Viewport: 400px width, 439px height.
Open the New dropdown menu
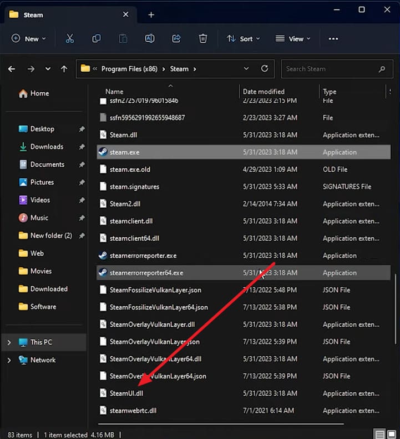(x=28, y=39)
